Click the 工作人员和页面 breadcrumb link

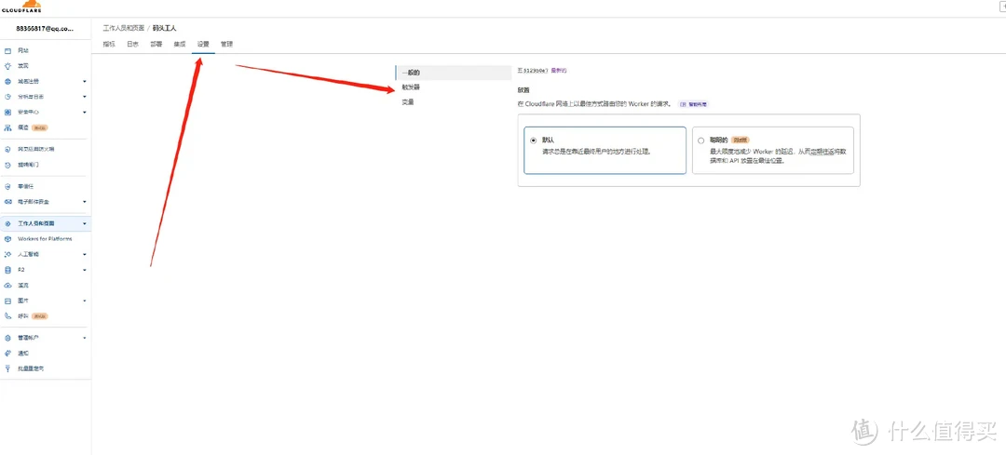click(124, 29)
